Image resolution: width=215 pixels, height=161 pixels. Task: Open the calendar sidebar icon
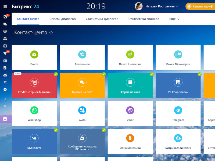[5, 46]
